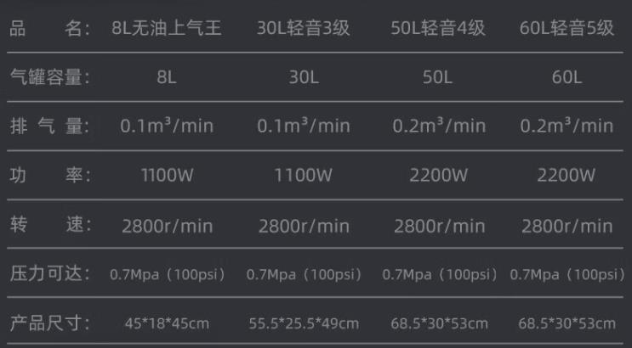This screenshot has height=348, width=632.
Task: Select the 产品尺寸 row label
Action: tap(50, 323)
